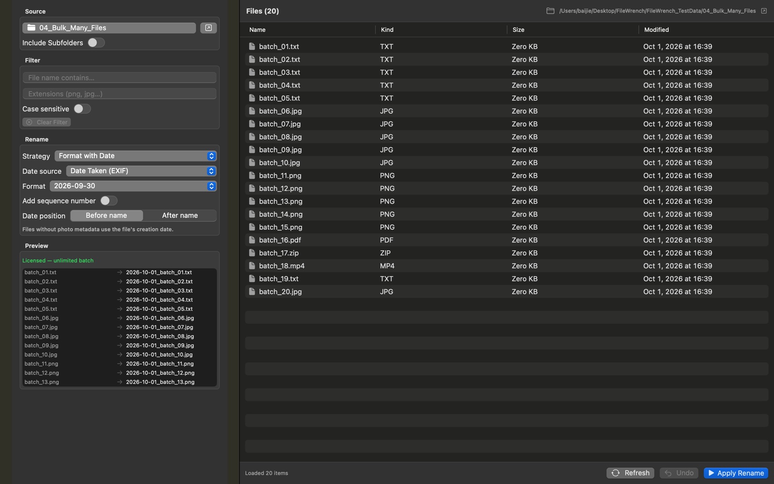Reveal path folder via top-right open icon

click(764, 11)
